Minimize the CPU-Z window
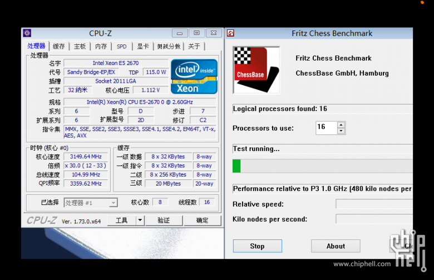The width and height of the screenshot is (434, 280). [180, 33]
